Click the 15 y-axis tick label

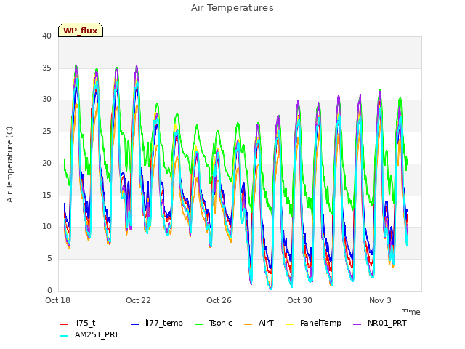[46, 195]
